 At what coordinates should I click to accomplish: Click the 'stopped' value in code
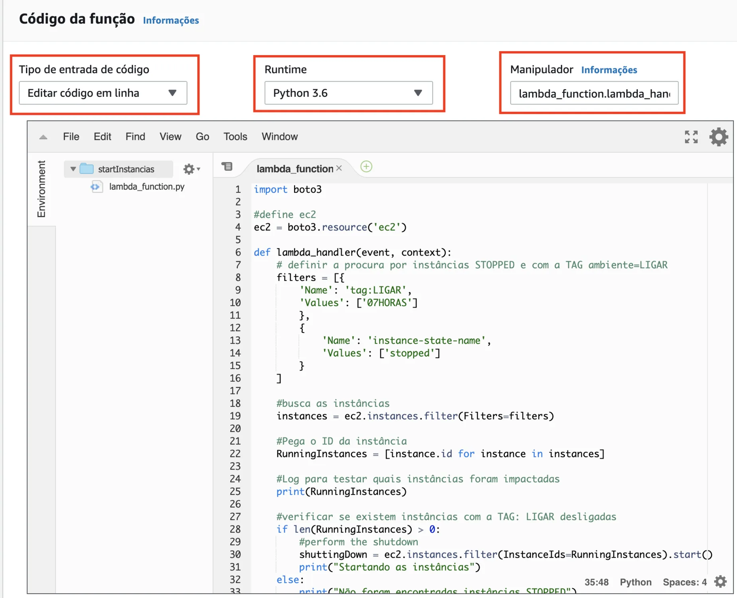[x=409, y=353]
